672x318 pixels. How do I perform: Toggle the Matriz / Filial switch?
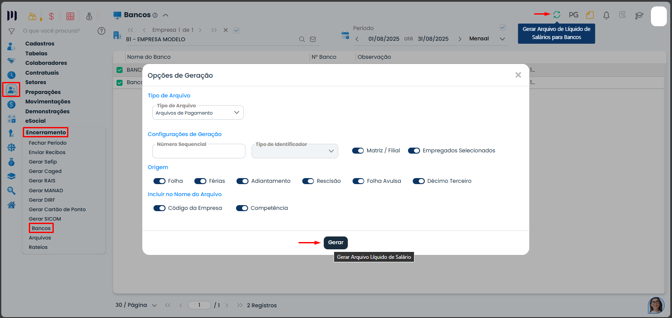(358, 151)
